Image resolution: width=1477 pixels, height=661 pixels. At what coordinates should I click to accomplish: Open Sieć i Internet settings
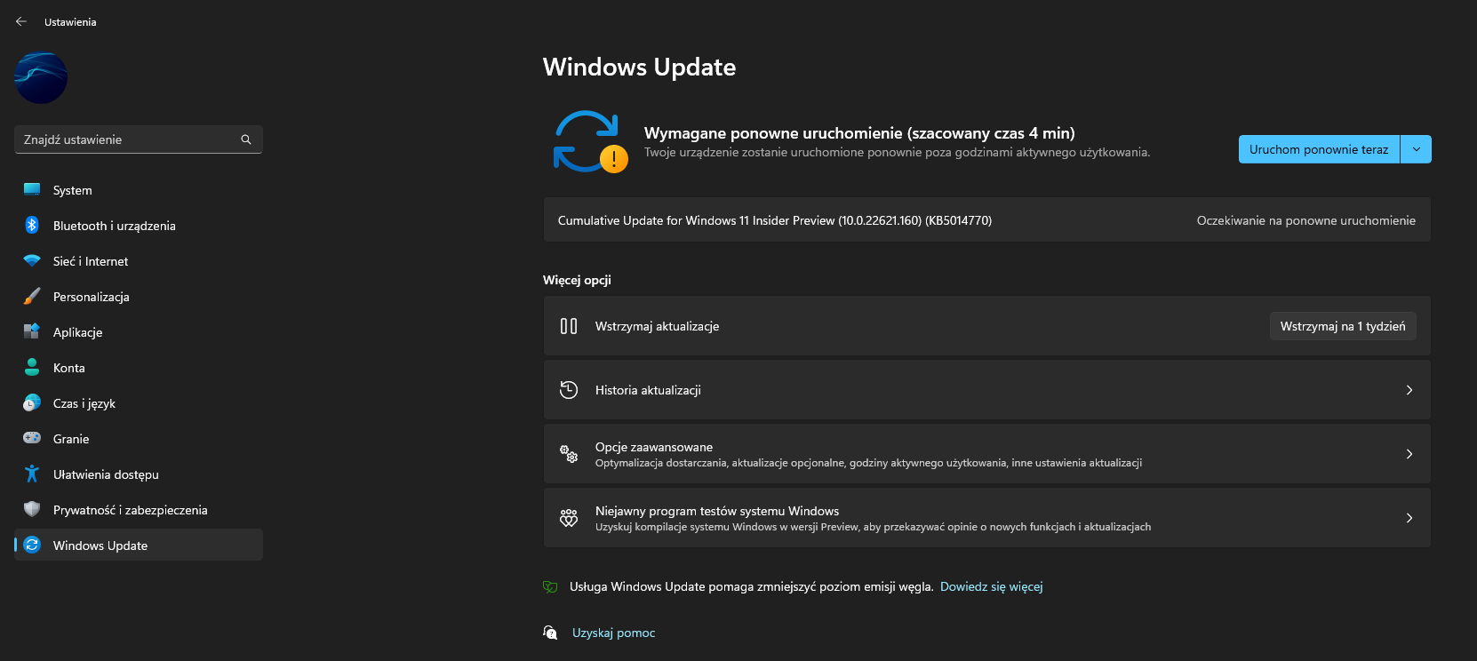[x=138, y=261]
